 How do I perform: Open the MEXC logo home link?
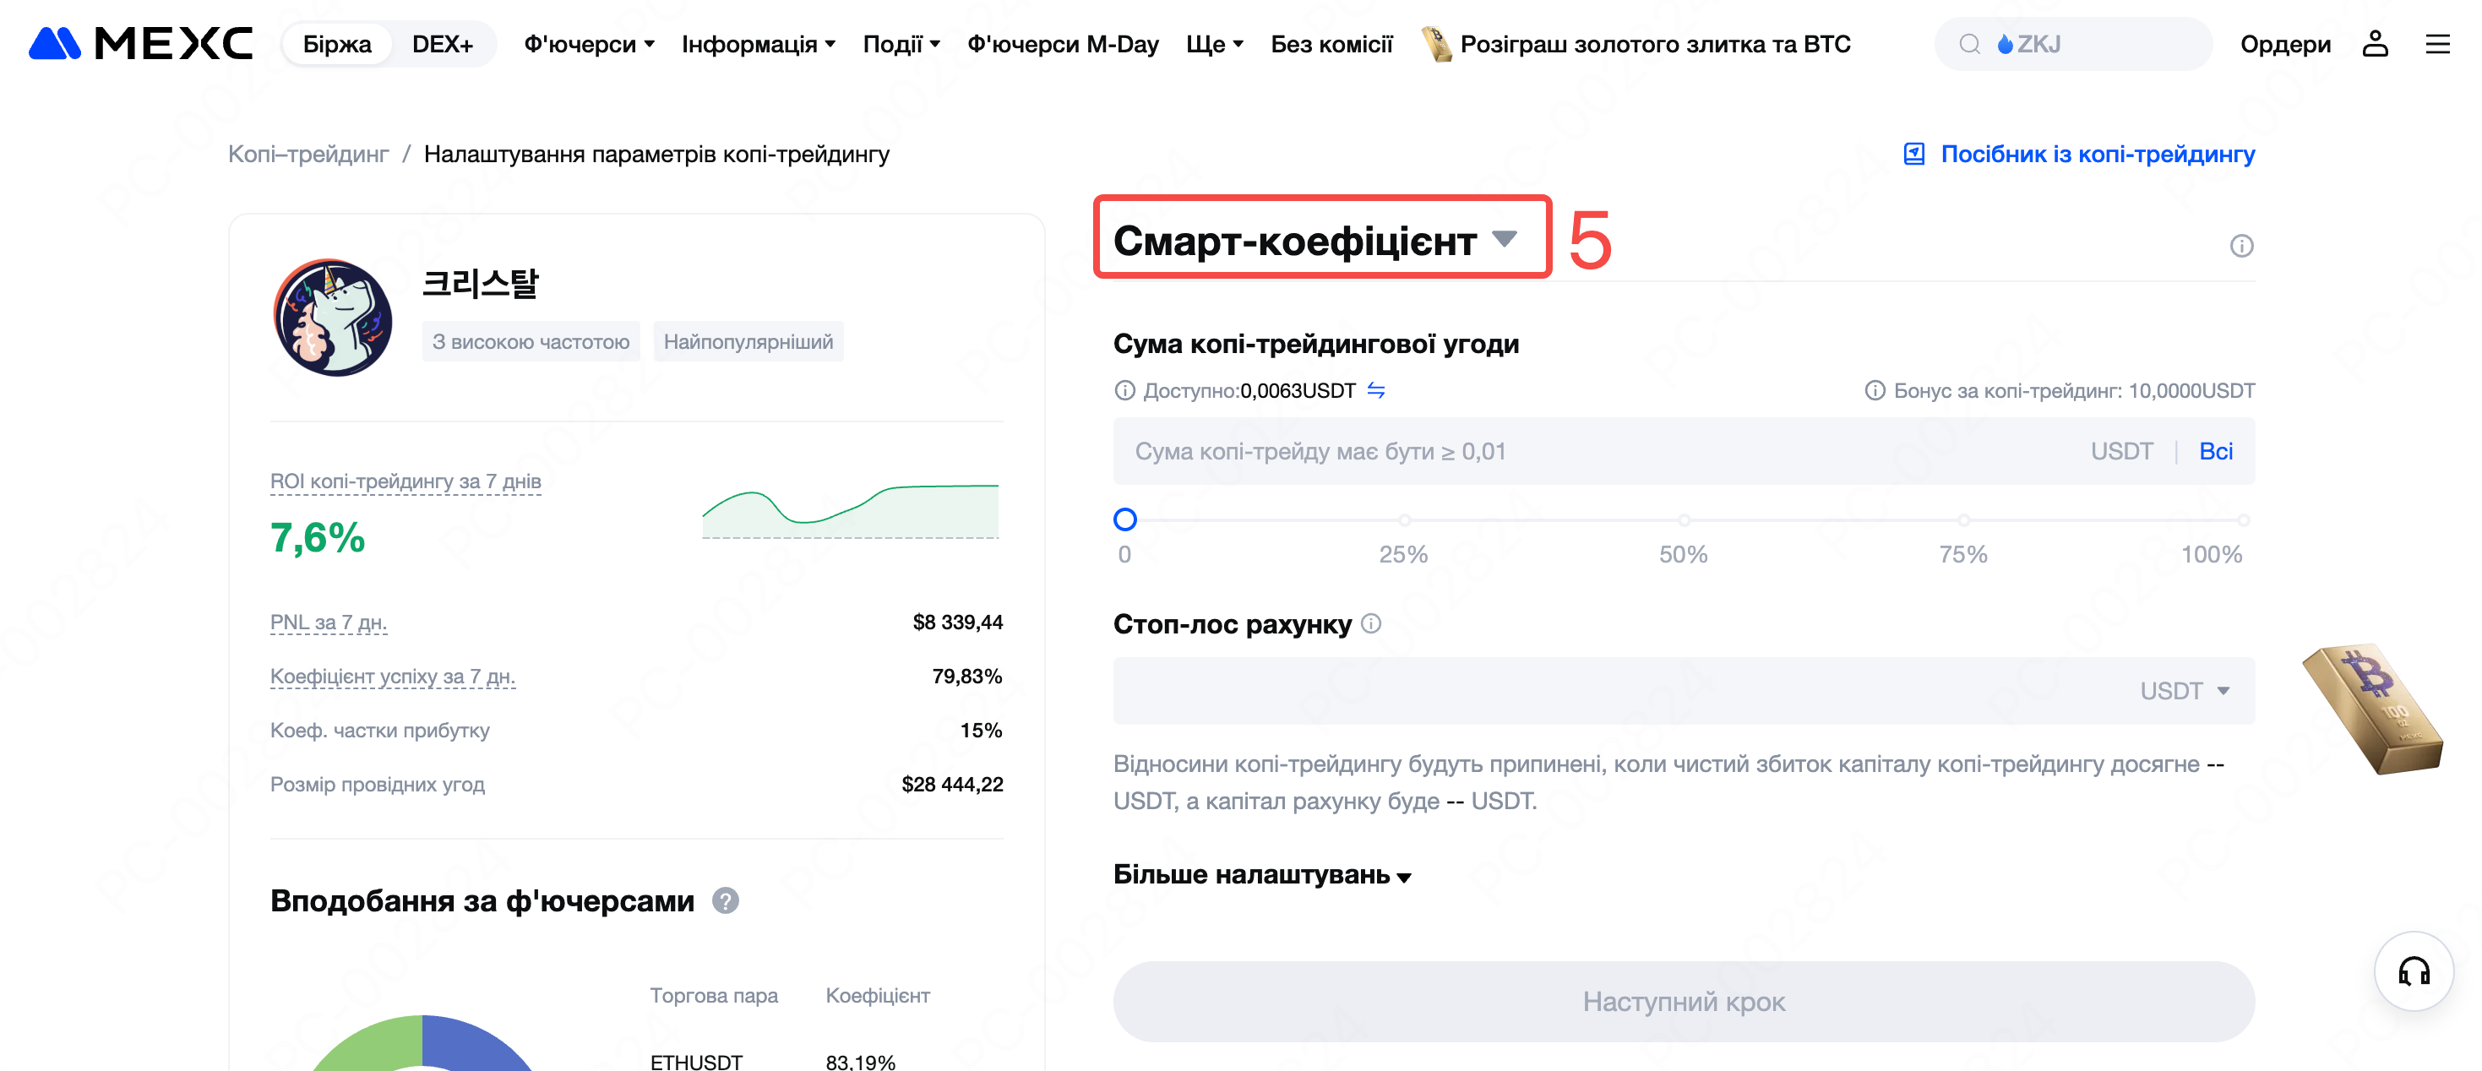click(141, 43)
